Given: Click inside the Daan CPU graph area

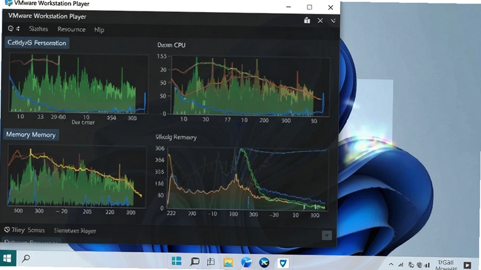Looking at the screenshot, I should 250,86.
